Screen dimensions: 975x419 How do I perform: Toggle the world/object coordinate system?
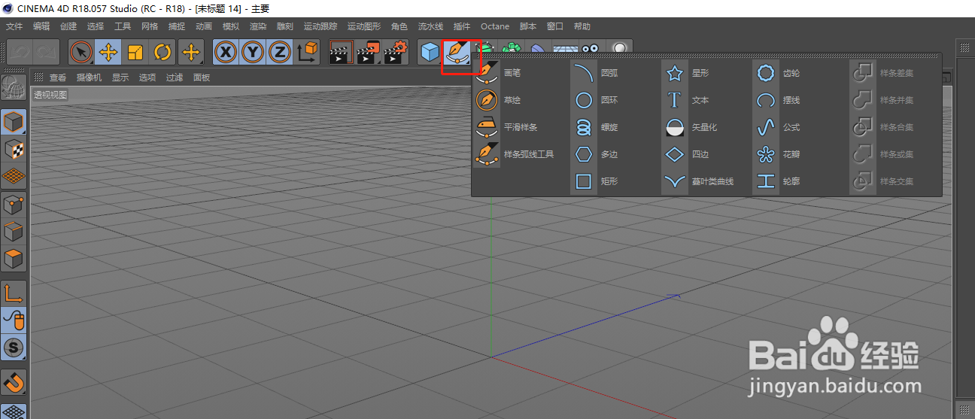coord(308,52)
